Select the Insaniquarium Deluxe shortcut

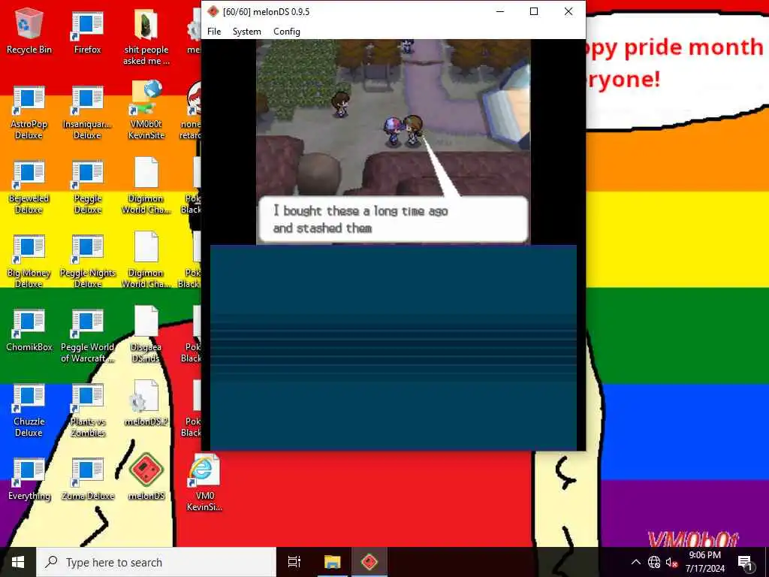pyautogui.click(x=87, y=113)
